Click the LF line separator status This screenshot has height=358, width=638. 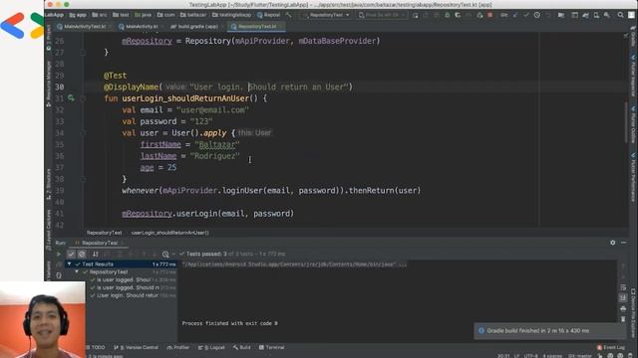tap(516, 356)
